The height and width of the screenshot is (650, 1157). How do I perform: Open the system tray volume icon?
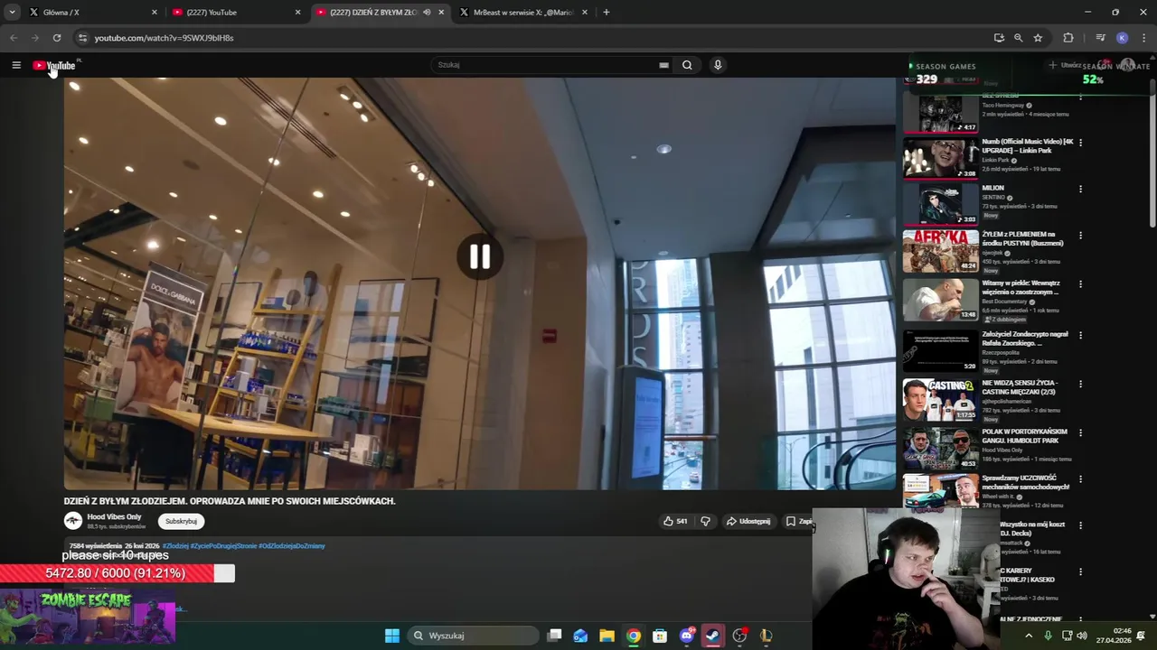pos(1082,636)
